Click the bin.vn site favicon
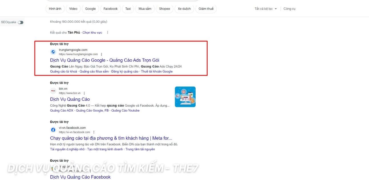Screen dimensions: 369x180 tap(53, 91)
